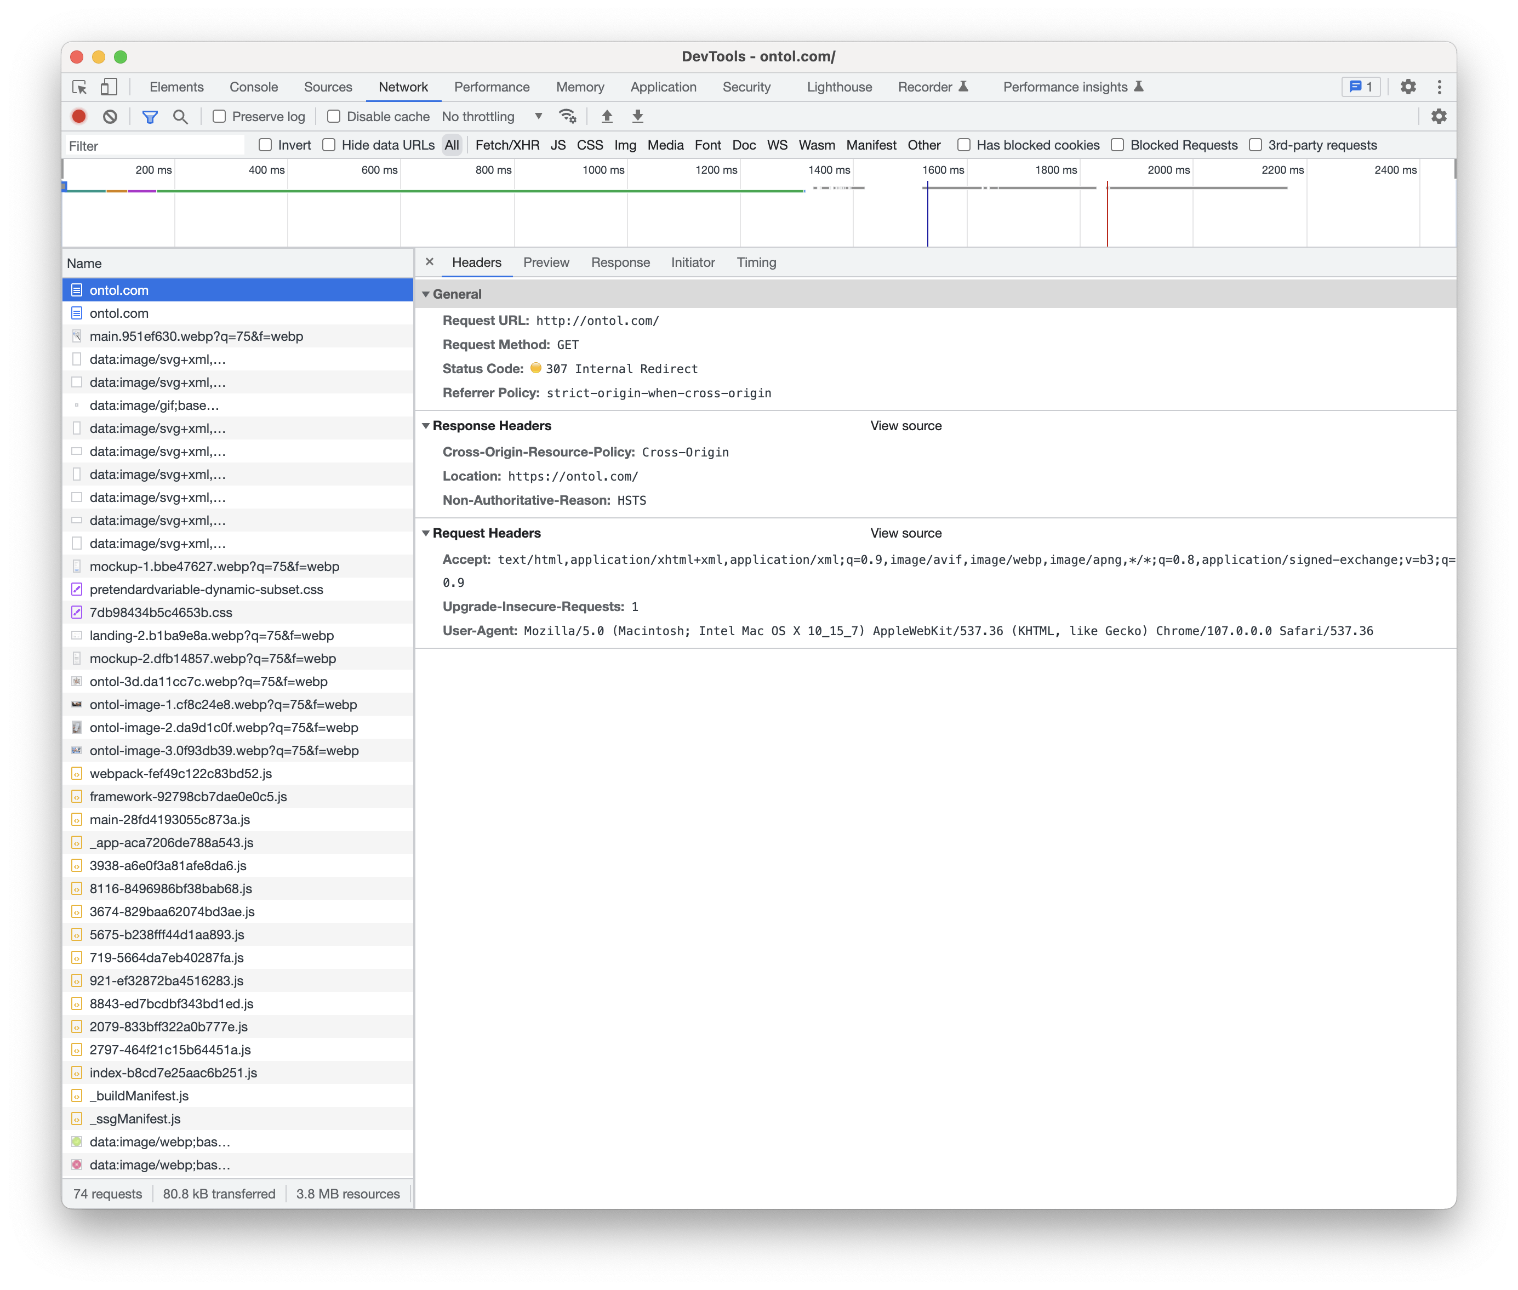Filter requests by Manifest type

(870, 145)
